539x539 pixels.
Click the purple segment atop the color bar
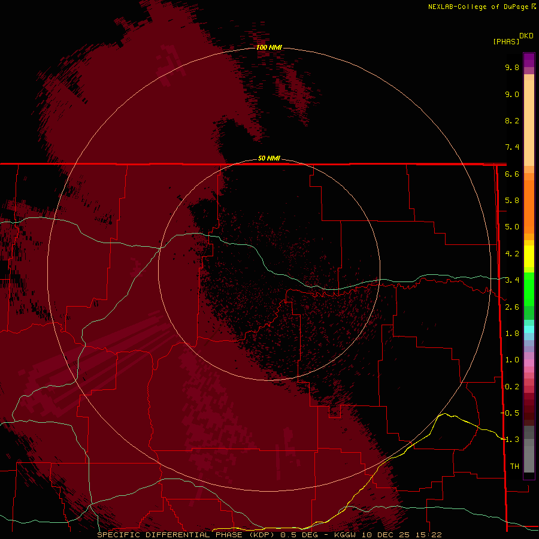(529, 60)
